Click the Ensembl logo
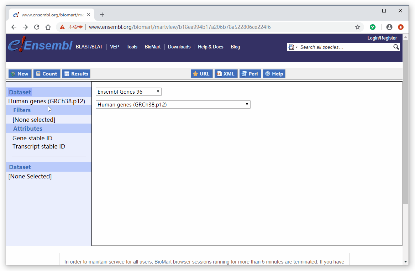This screenshot has width=415, height=271. (40, 45)
